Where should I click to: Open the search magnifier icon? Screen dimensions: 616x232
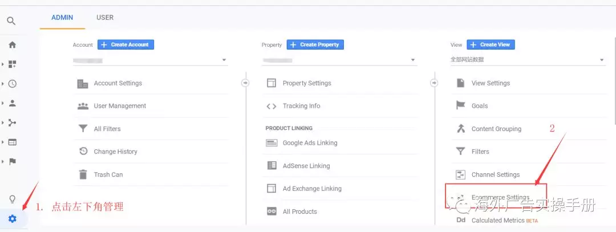11,21
